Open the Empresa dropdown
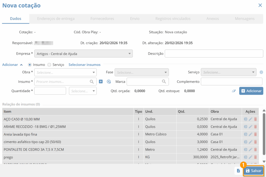The image size is (266, 177). click(83, 54)
